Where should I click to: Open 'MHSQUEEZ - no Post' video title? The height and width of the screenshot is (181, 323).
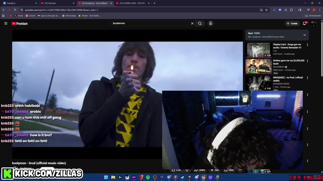pyautogui.click(x=288, y=79)
